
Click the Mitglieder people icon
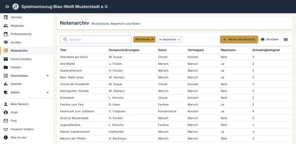(6, 26)
